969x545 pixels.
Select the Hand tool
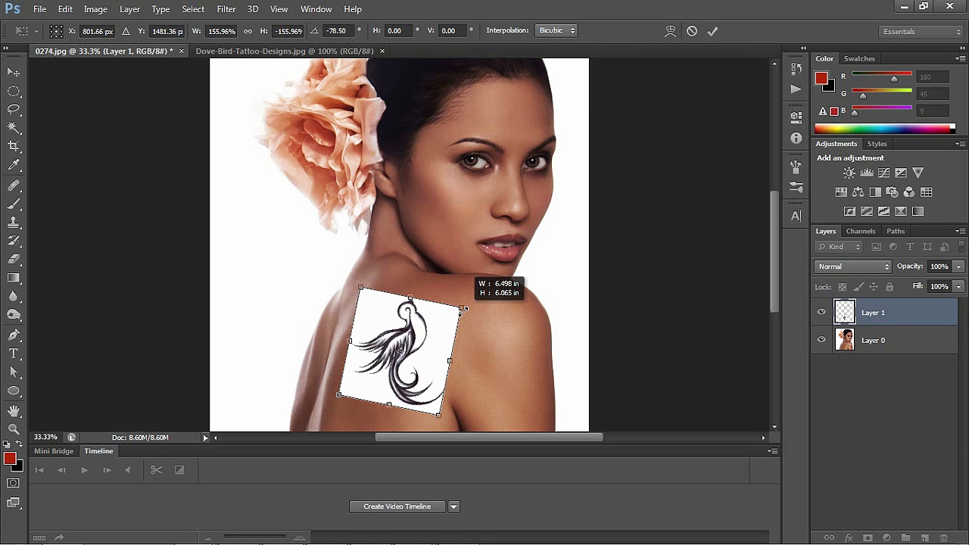[14, 411]
